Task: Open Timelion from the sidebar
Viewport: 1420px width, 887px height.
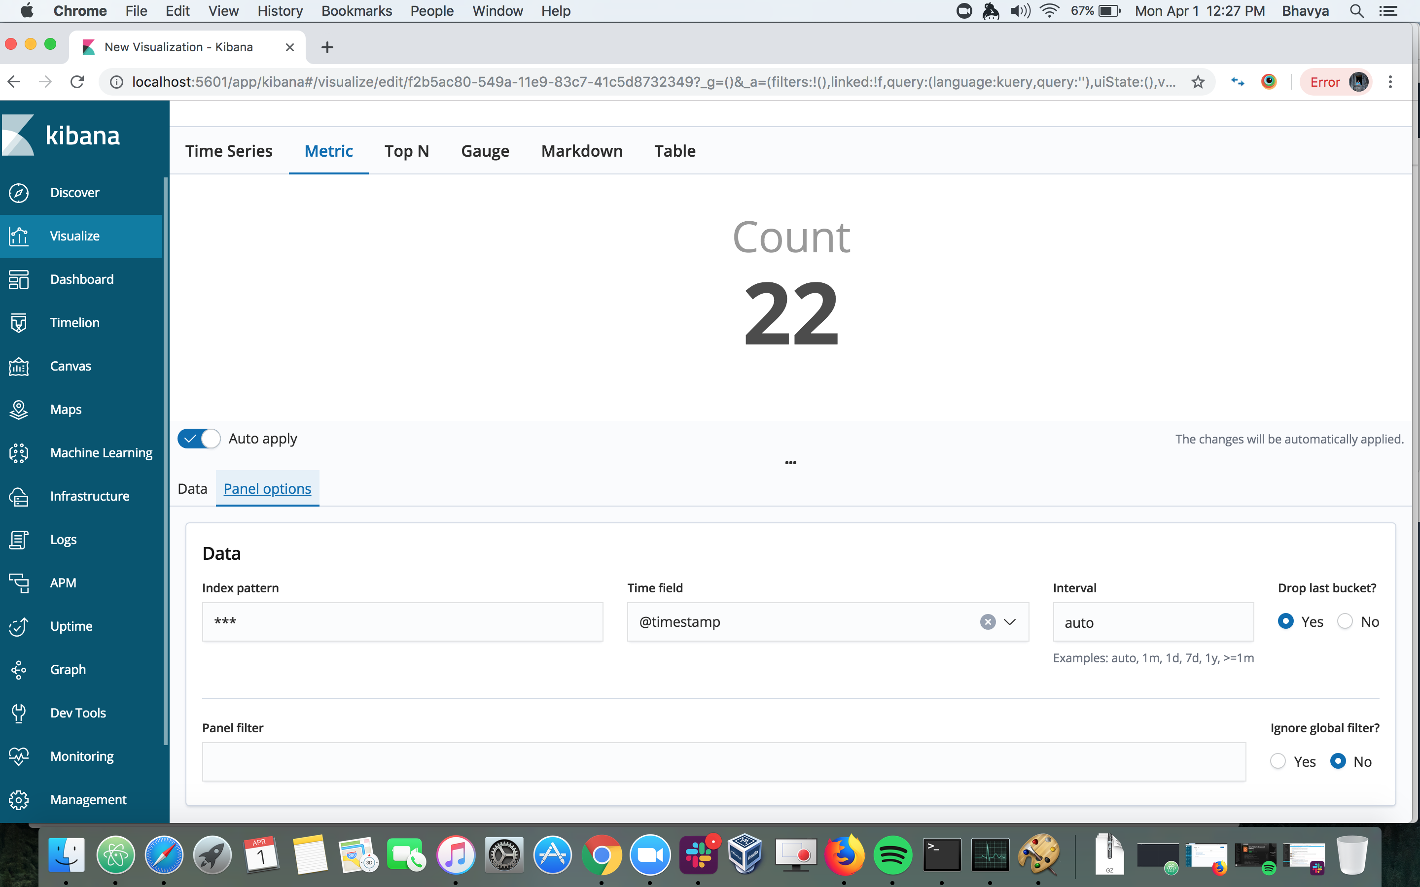Action: click(x=74, y=322)
